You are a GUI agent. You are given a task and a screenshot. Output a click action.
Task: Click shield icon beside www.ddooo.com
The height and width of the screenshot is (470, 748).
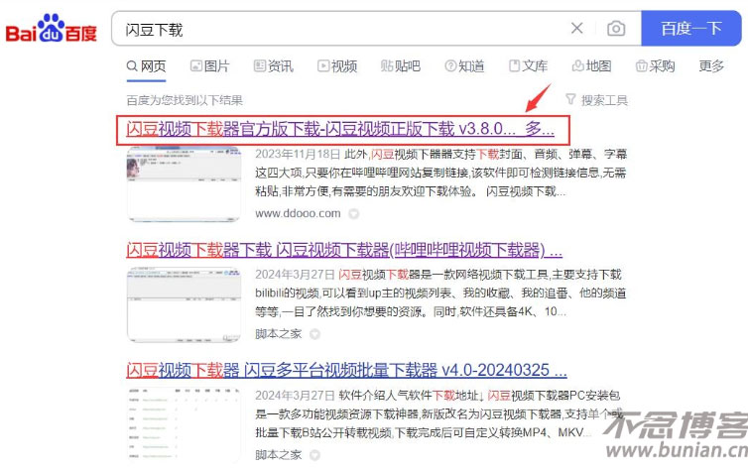pos(353,213)
